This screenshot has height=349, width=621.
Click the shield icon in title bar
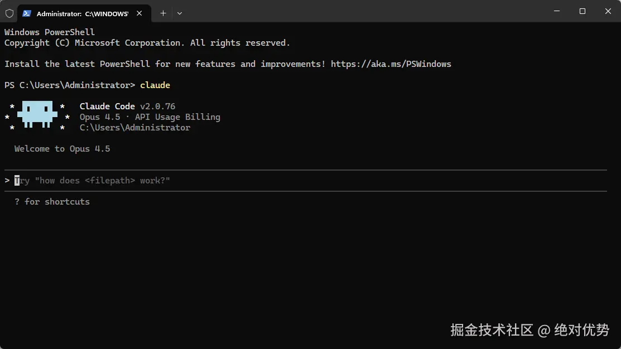click(9, 13)
